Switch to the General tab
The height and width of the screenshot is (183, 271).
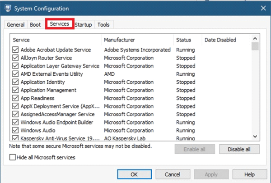(15, 25)
